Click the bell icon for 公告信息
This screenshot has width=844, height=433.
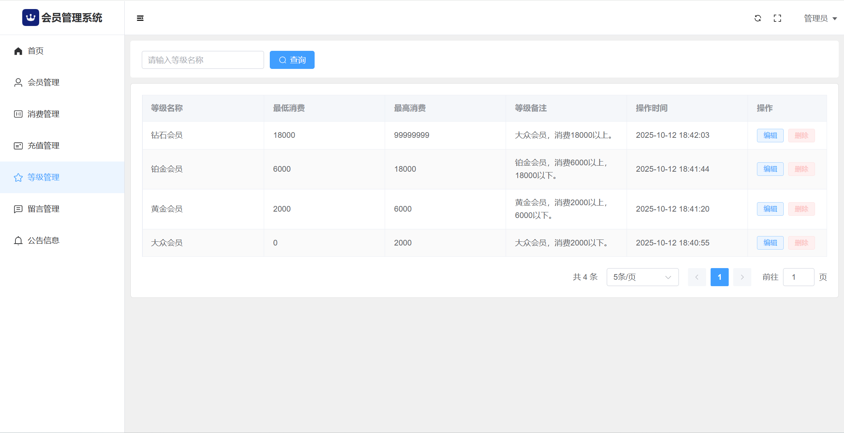[18, 241]
